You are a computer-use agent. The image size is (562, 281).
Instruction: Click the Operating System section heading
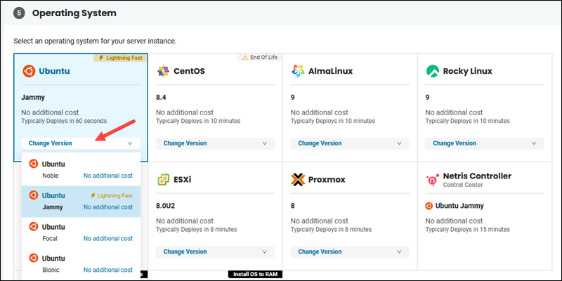[74, 13]
